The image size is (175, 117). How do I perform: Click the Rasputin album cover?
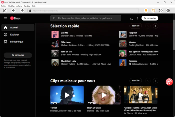pos(123,34)
